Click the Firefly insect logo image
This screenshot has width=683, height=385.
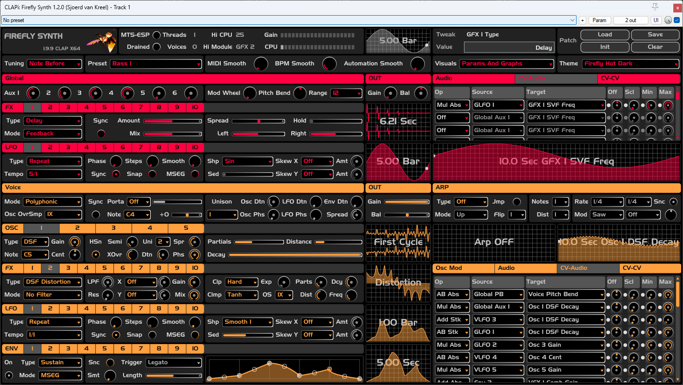(102, 41)
